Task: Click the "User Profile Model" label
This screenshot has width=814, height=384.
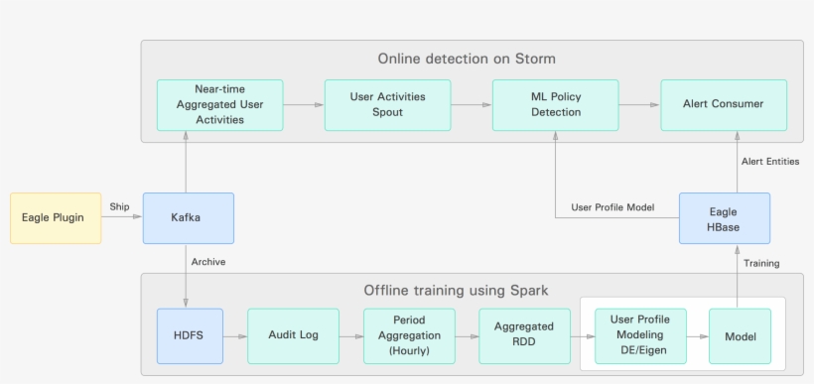Action: click(612, 207)
